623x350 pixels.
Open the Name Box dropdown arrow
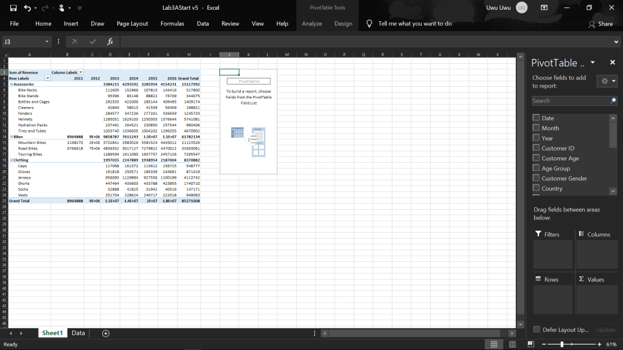[x=47, y=41]
